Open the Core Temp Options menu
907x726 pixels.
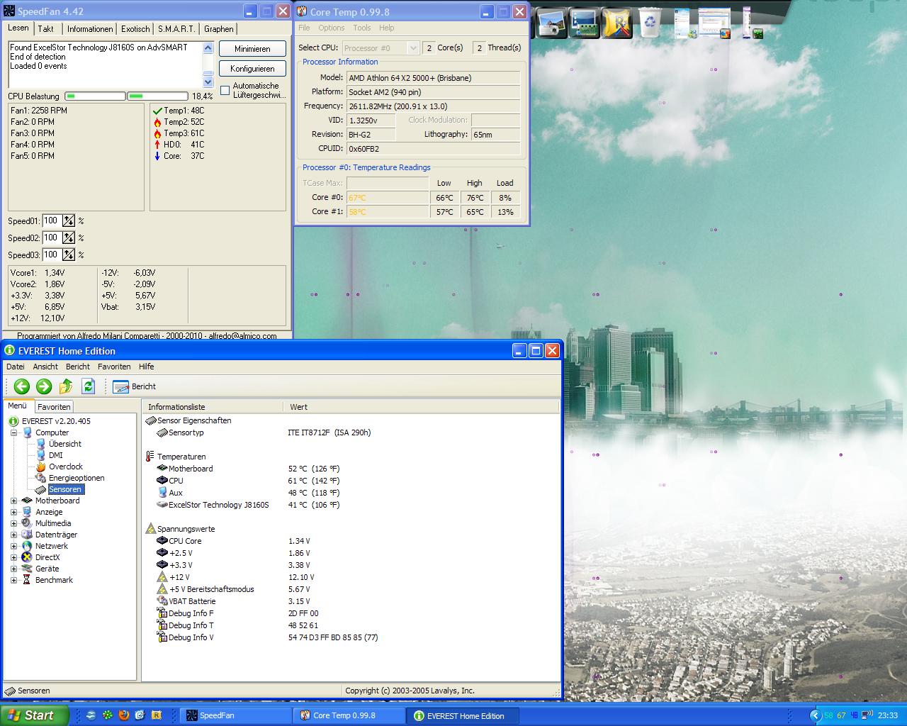pos(331,28)
